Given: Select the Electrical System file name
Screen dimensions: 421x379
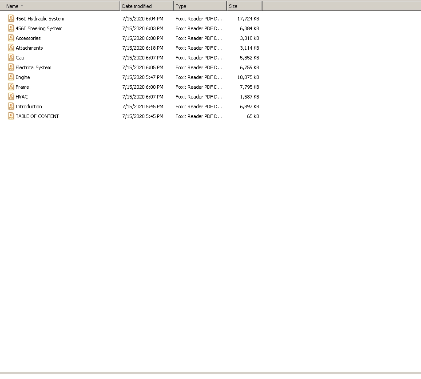Looking at the screenshot, I should coord(33,67).
